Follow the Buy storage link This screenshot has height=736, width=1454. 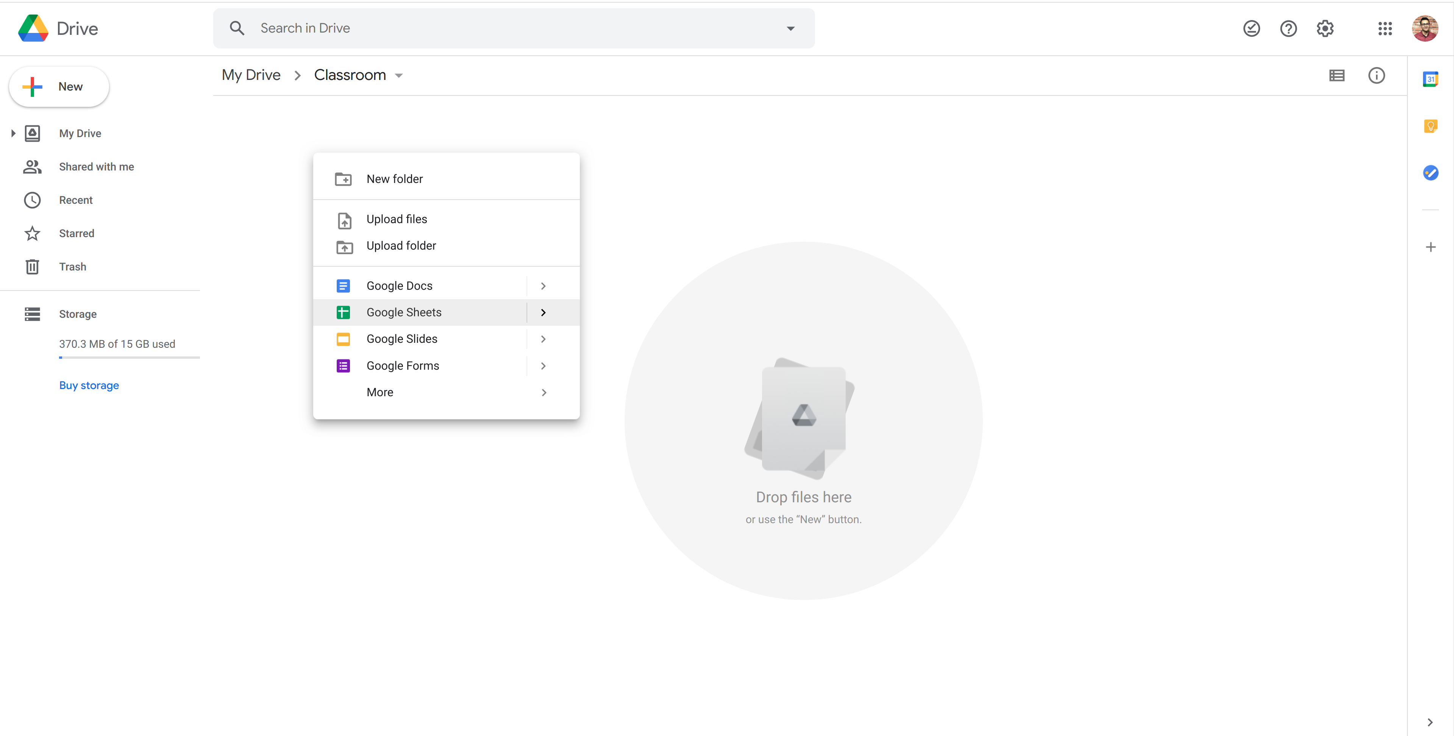click(89, 385)
